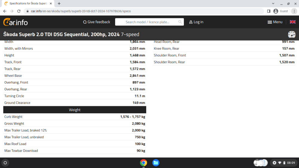The width and height of the screenshot is (299, 168).
Task: Open the ChromeOS launcher circle
Action: (x=5, y=163)
